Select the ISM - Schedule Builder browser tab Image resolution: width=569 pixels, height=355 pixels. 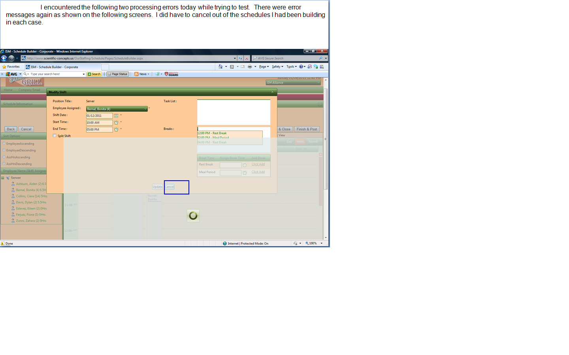63,67
